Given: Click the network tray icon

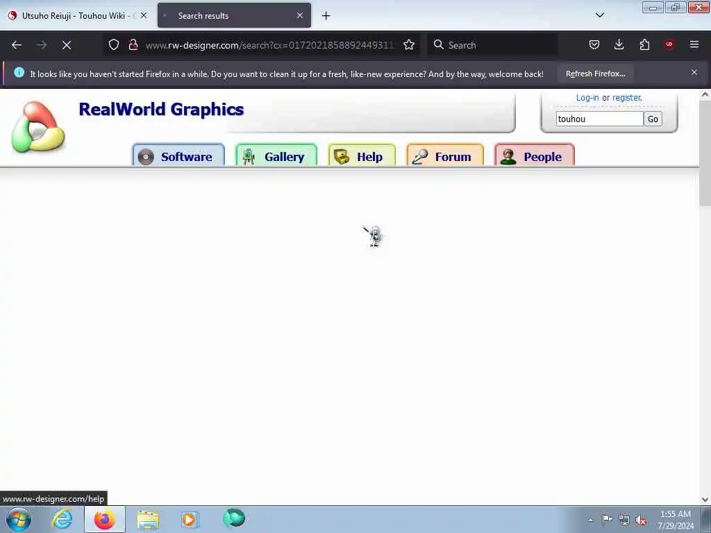Looking at the screenshot, I should (624, 520).
